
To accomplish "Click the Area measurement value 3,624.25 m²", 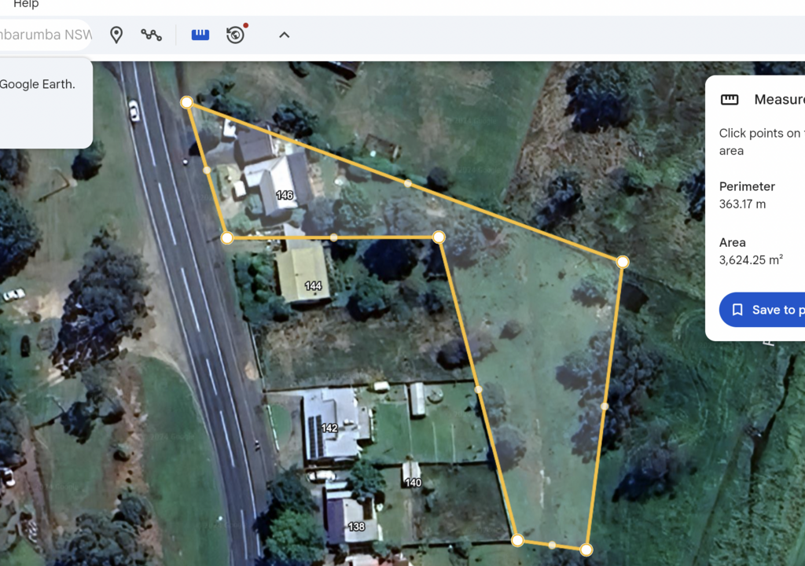I will pos(751,259).
